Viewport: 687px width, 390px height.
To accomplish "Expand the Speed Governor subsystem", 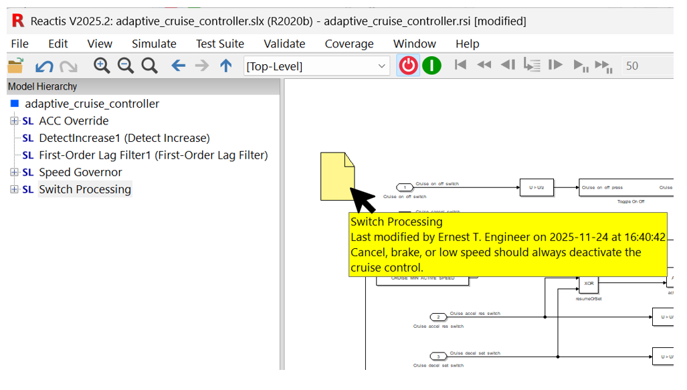I will point(13,172).
